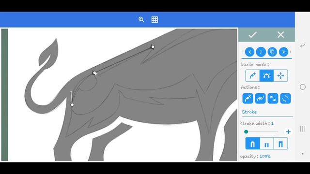Screen dimensions: 310x174
Task: Go to the next path with right arrow
Action: coord(283,52)
